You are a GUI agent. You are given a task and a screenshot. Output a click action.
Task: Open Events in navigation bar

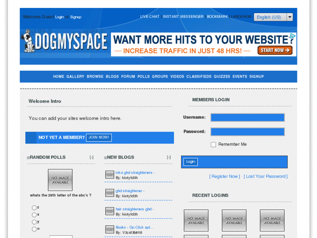[240, 76]
